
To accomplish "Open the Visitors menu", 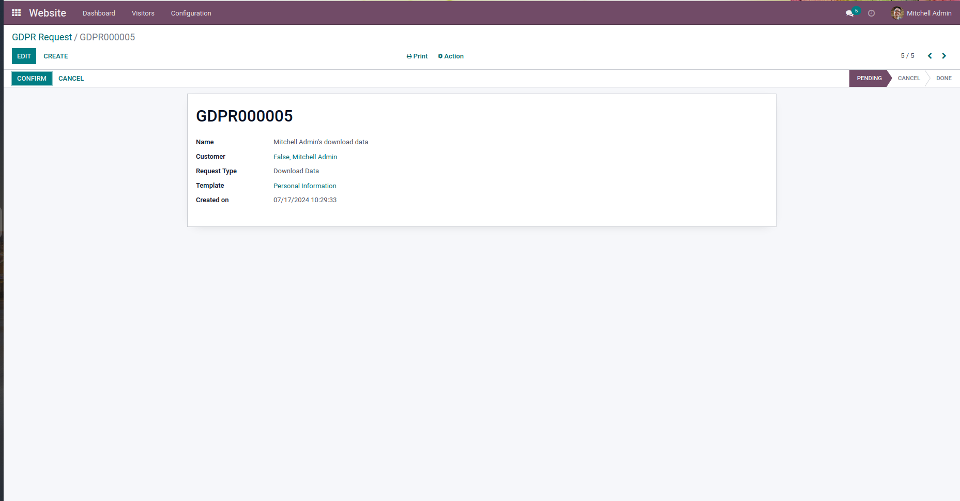I will [x=143, y=13].
